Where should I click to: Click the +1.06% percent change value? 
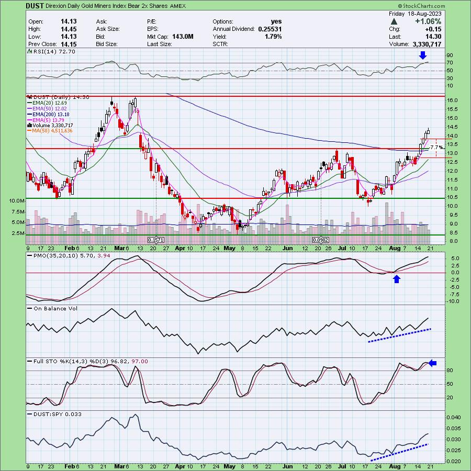tap(428, 21)
